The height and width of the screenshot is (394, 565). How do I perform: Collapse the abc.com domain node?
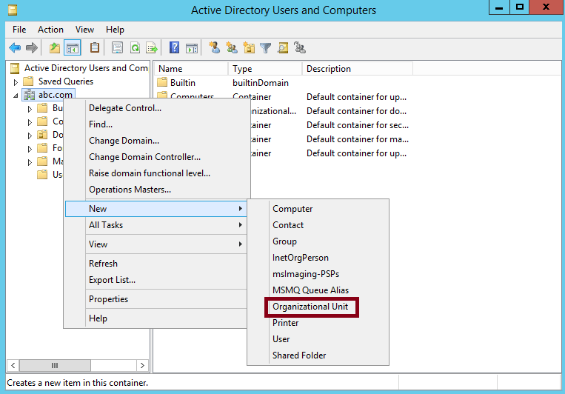16,96
